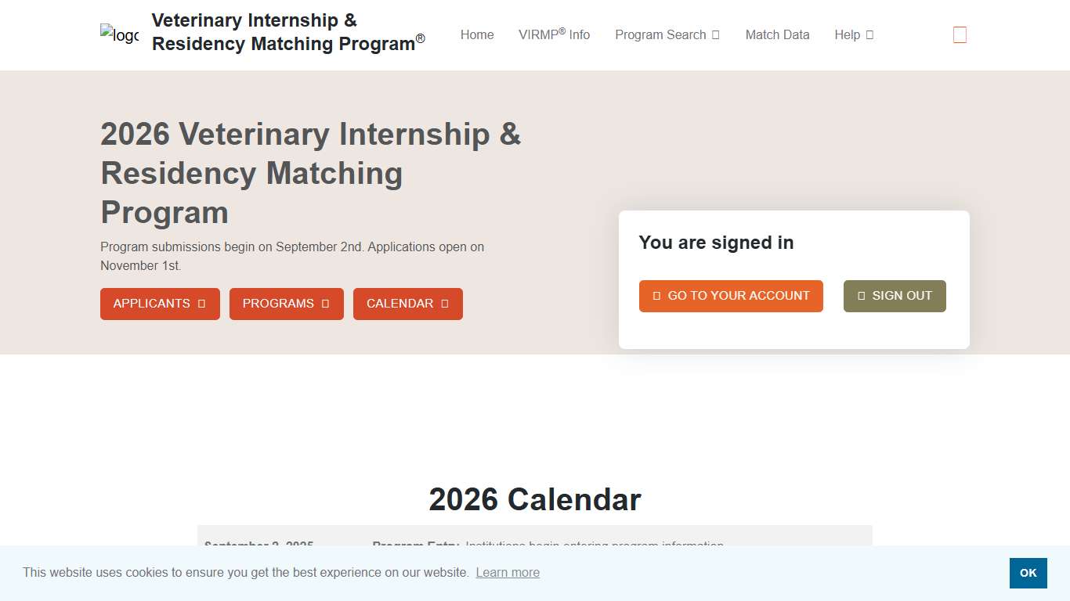This screenshot has width=1070, height=601.
Task: Click the icon beside Sign Out text
Action: point(861,296)
